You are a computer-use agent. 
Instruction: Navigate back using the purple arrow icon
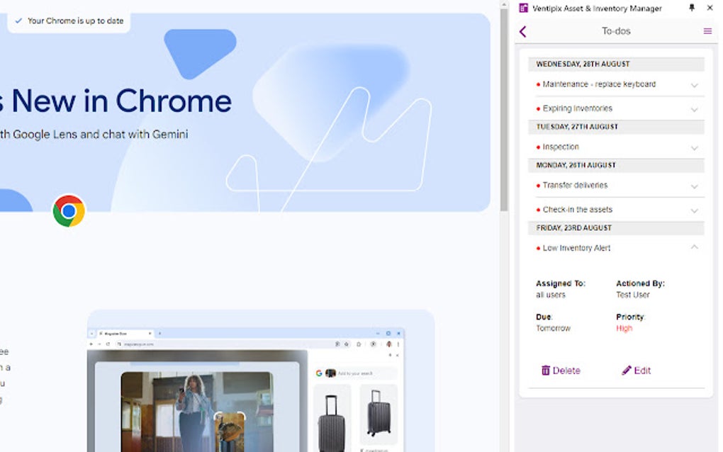[x=522, y=31]
